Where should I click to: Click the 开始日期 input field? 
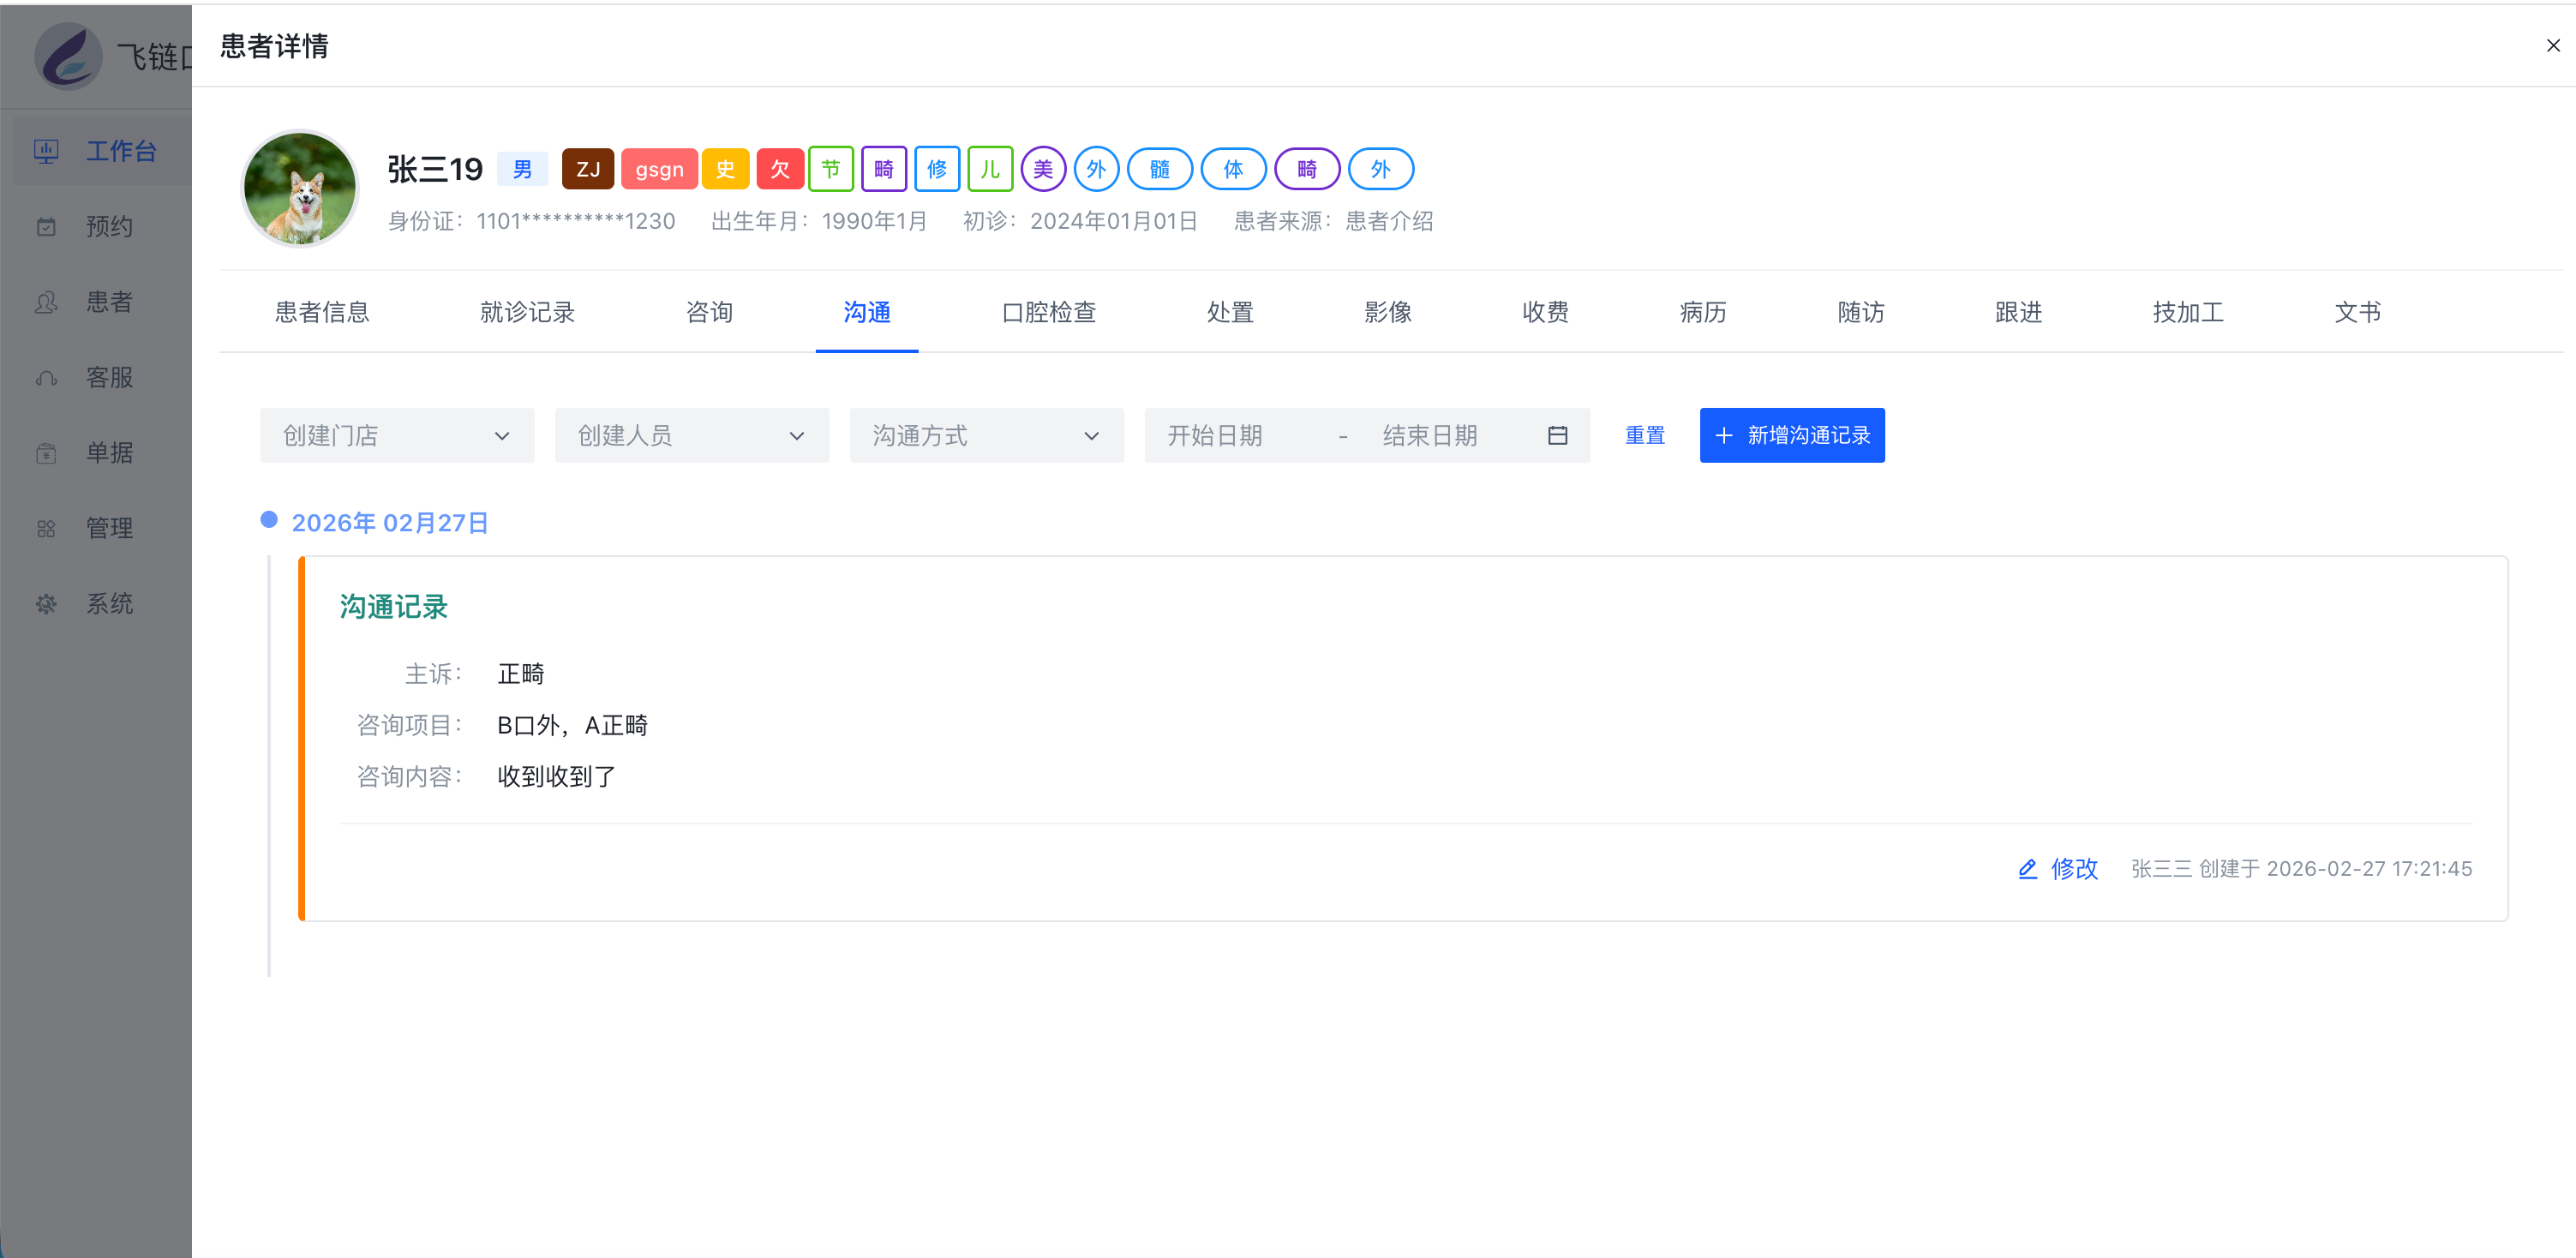(x=1240, y=435)
